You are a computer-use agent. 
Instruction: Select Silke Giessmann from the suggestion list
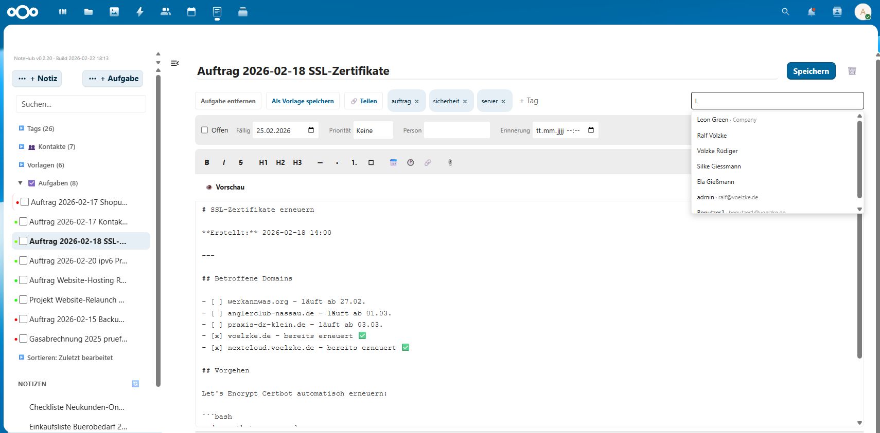click(718, 166)
